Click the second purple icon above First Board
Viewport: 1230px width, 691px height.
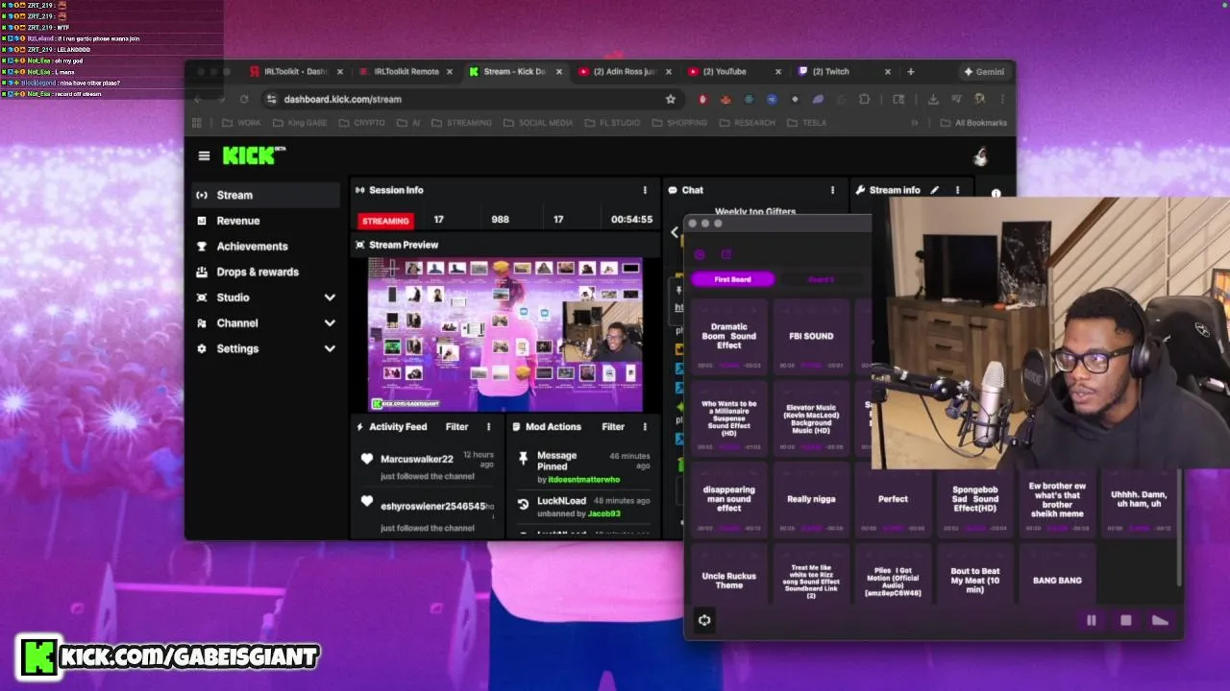point(726,254)
